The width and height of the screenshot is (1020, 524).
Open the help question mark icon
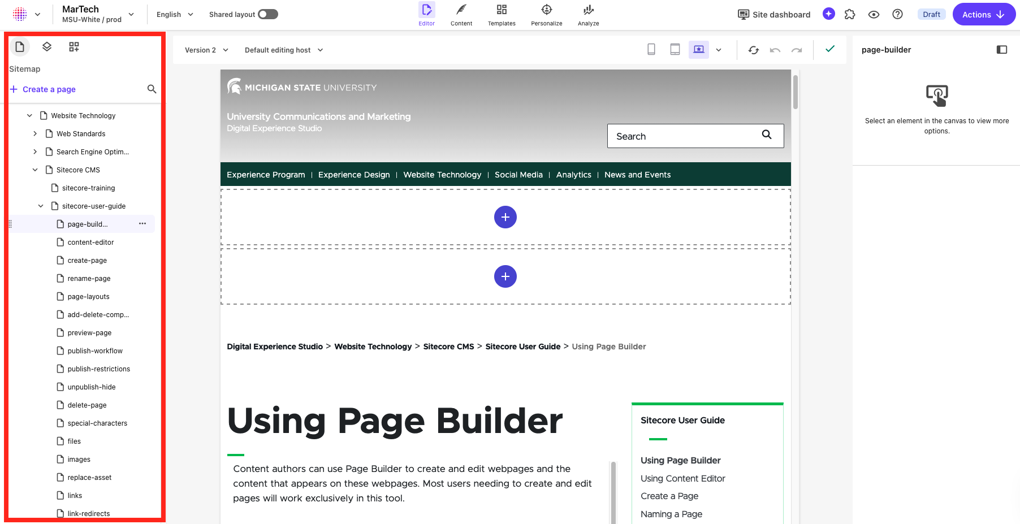897,14
